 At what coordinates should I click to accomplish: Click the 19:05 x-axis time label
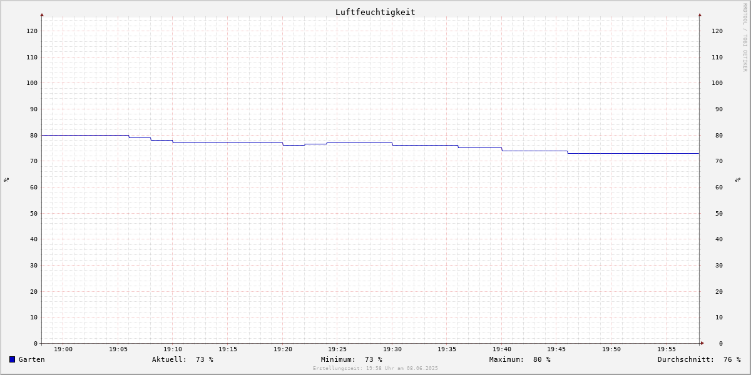click(x=118, y=349)
